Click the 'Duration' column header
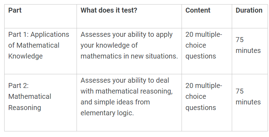This screenshot has height=137, width=269. coord(249,10)
